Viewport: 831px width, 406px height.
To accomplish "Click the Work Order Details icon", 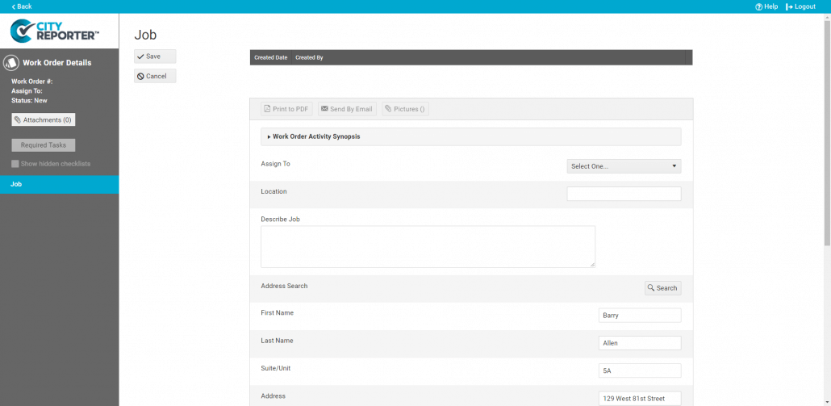I will click(x=11, y=62).
